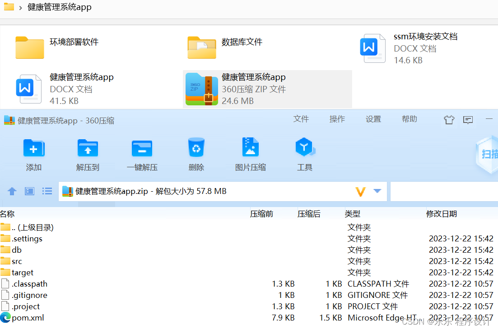Click the archive path field 健康管理系统app.zip

[x=223, y=191]
